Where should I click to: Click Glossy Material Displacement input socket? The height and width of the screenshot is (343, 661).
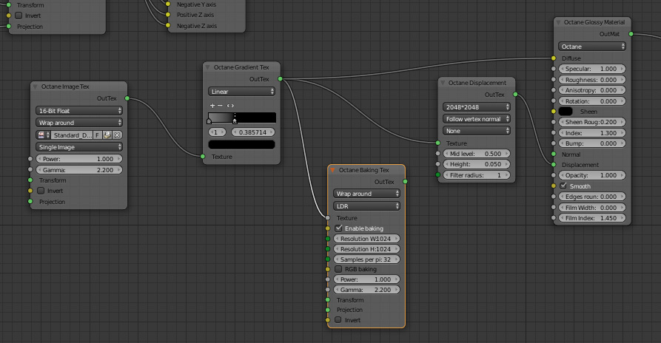coord(554,165)
